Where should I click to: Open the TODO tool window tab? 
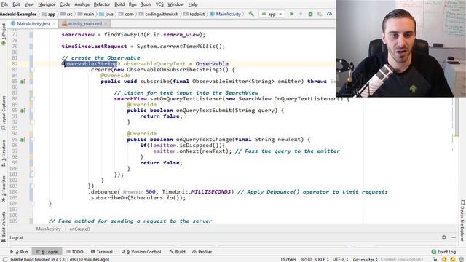74,252
